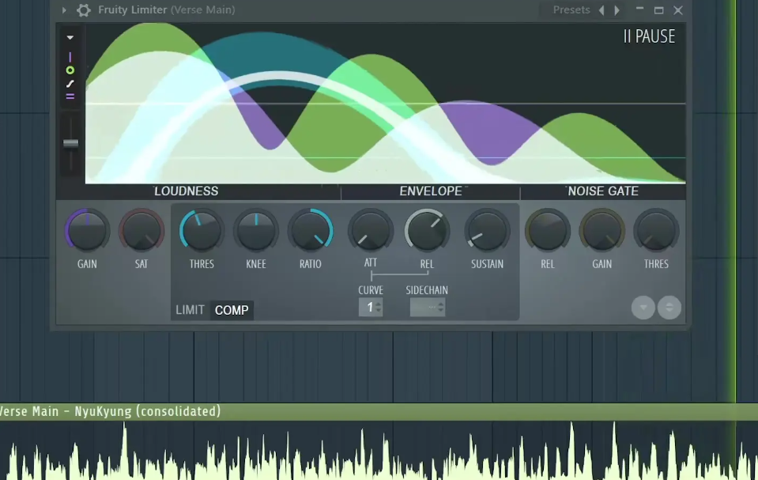758x480 pixels.
Task: Click the round up-down arrows button
Action: pos(669,308)
